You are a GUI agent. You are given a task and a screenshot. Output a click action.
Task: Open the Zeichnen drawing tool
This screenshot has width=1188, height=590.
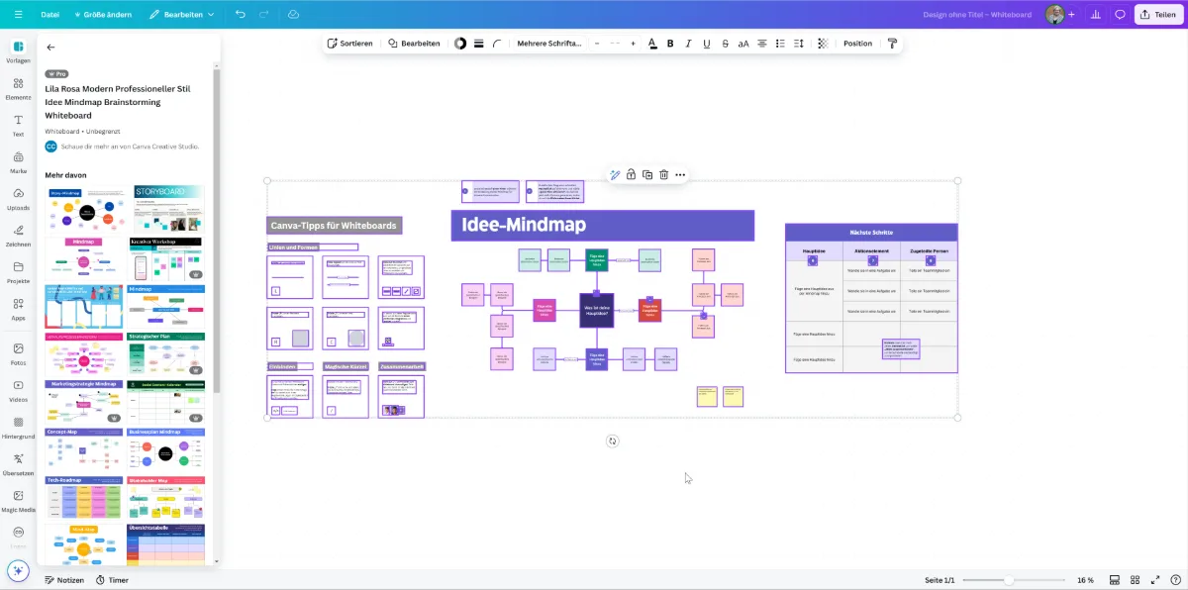tap(18, 235)
